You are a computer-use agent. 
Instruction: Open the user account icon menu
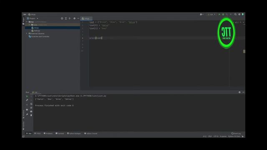click(202, 15)
